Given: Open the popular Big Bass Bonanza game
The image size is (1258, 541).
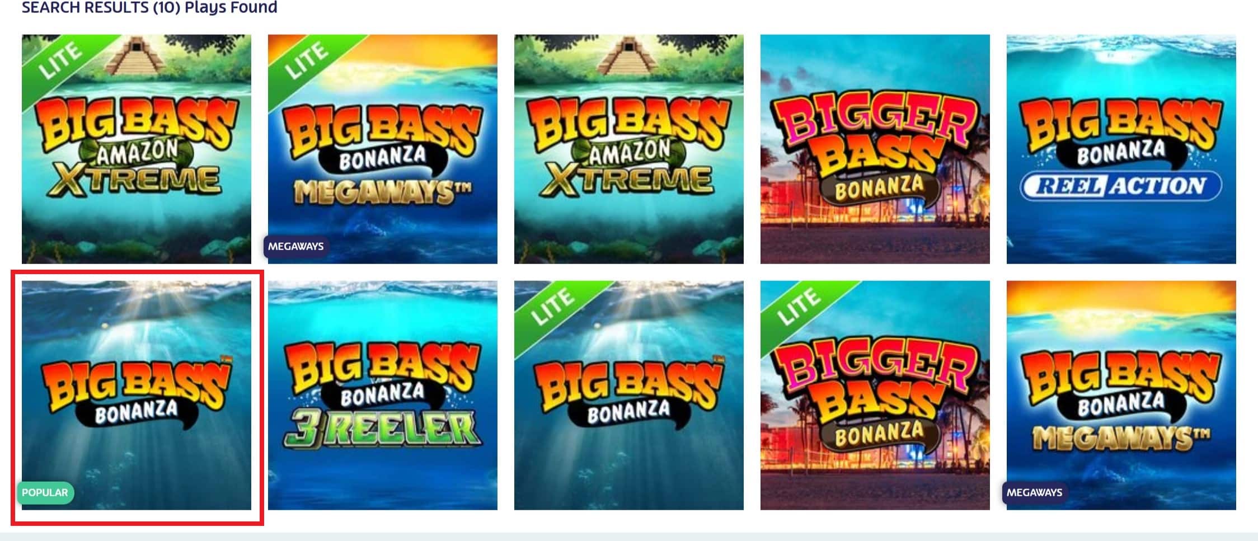Looking at the screenshot, I should (x=137, y=395).
